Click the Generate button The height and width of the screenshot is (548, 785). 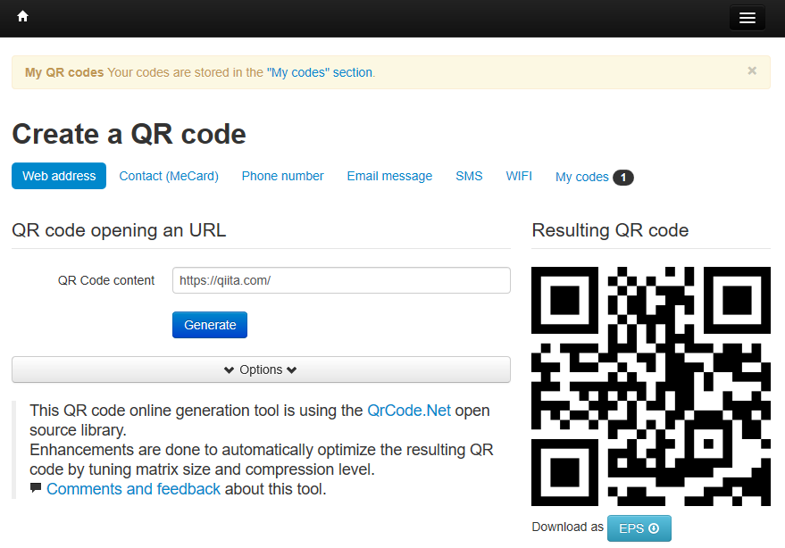209,324
